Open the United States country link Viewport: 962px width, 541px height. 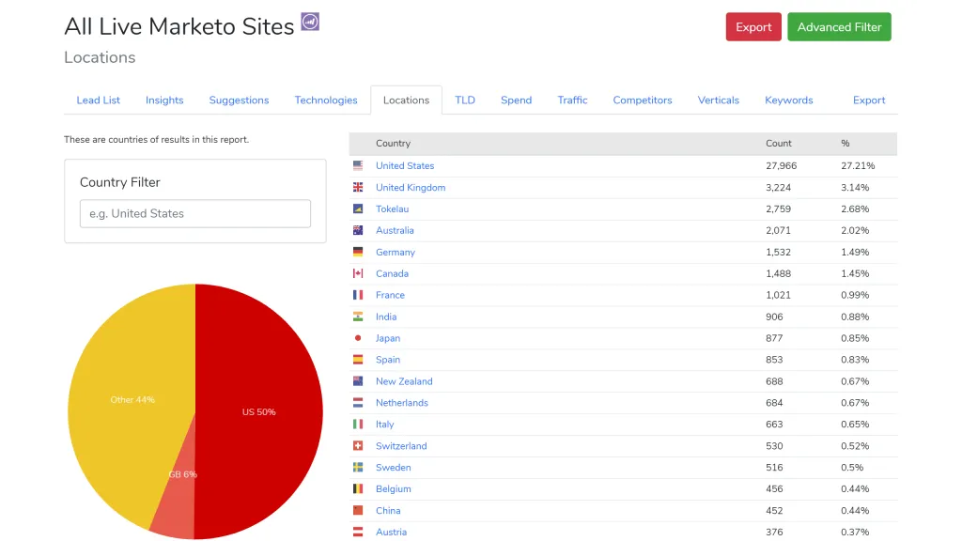(x=405, y=165)
